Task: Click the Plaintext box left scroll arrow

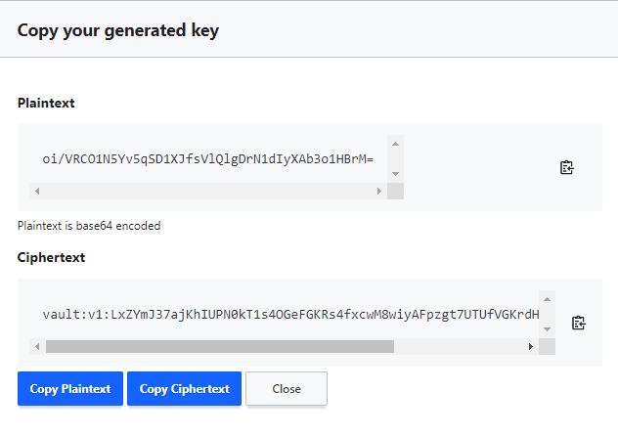Action: pos(37,191)
